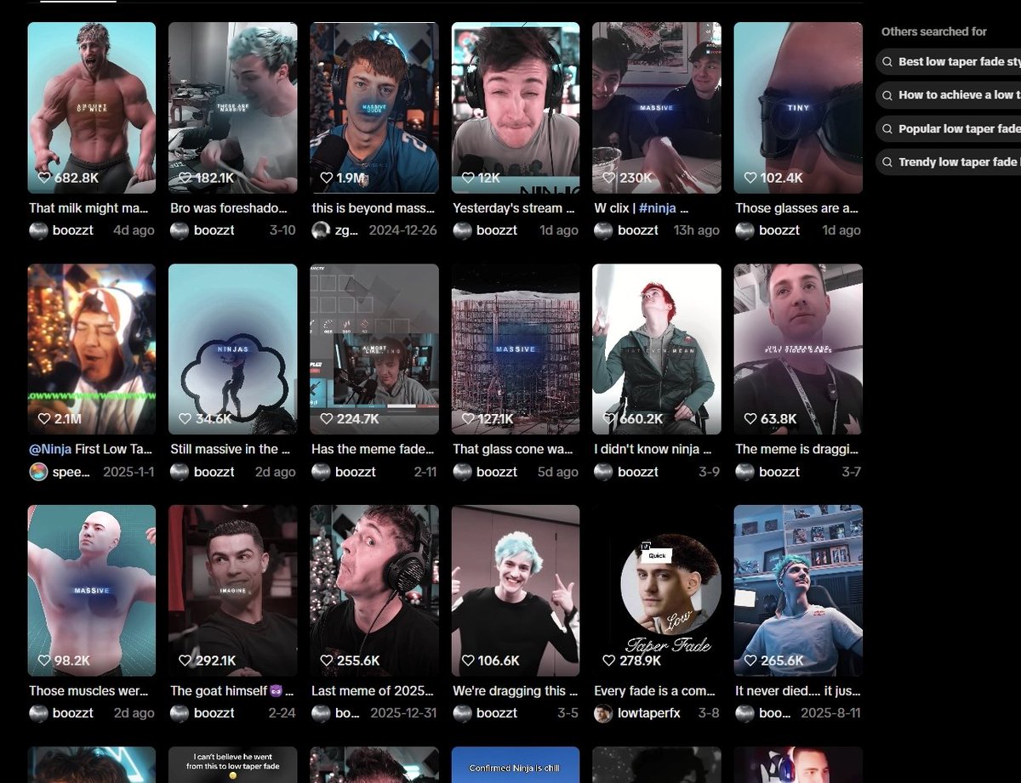1021x783 pixels.
Task: Search 'Popular low taper fade...' suggestion
Action: (x=948, y=129)
